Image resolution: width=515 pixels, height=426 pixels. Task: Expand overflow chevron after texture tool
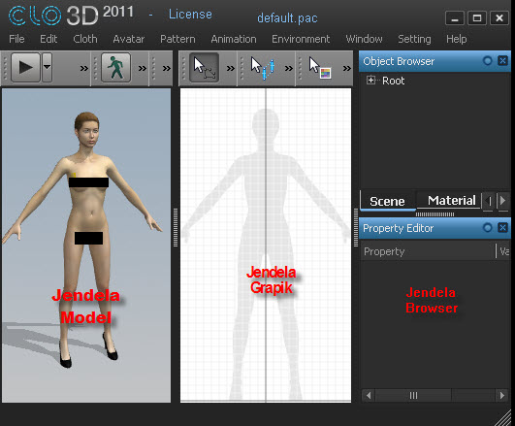point(347,68)
